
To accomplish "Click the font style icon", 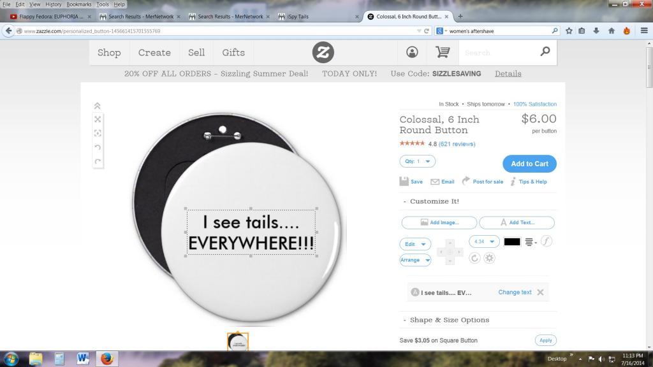I will pyautogui.click(x=547, y=241).
